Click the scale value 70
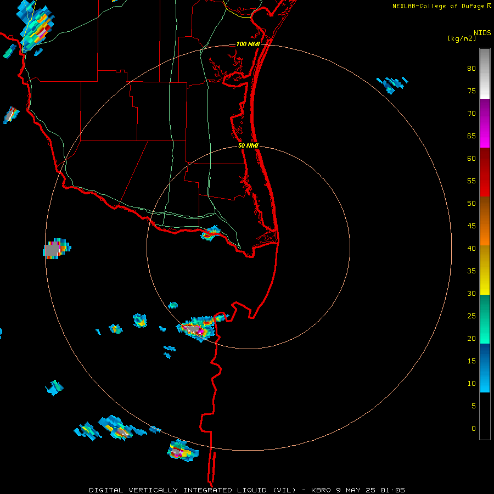This screenshot has width=494, height=494. coord(471,114)
